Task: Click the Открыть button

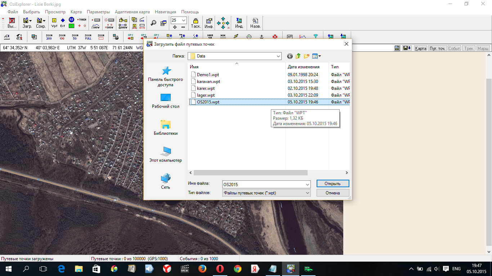Action: 332,184
